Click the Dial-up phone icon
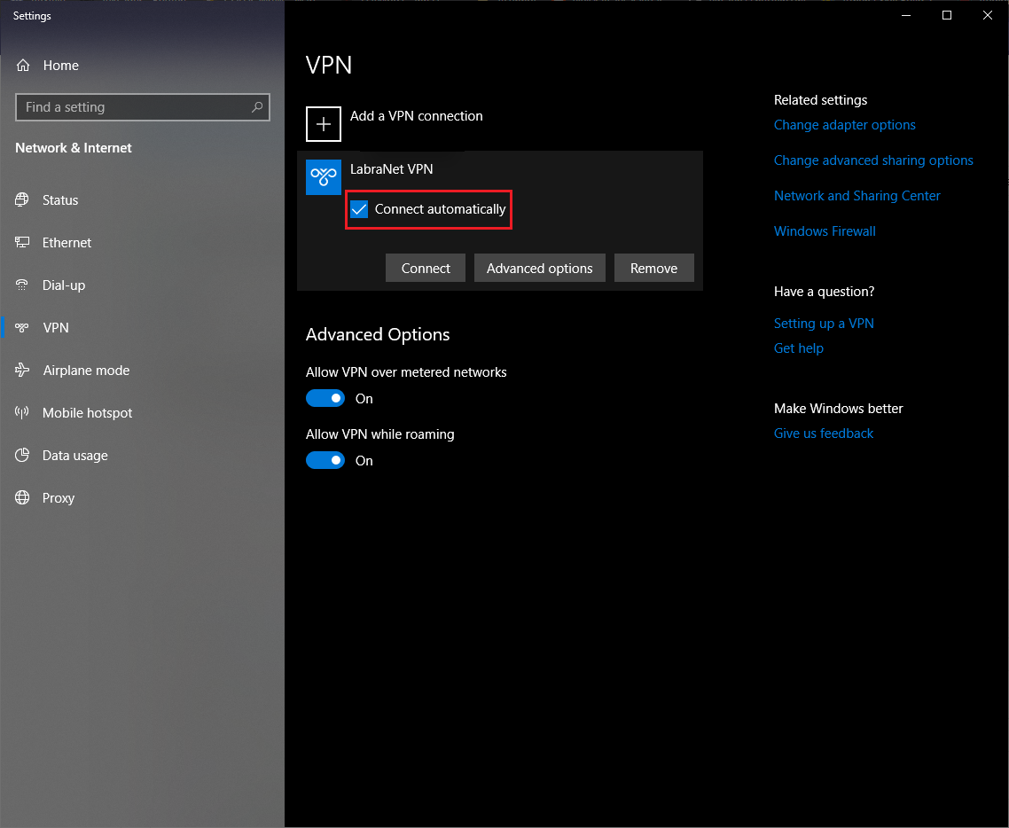This screenshot has width=1009, height=828. [22, 285]
